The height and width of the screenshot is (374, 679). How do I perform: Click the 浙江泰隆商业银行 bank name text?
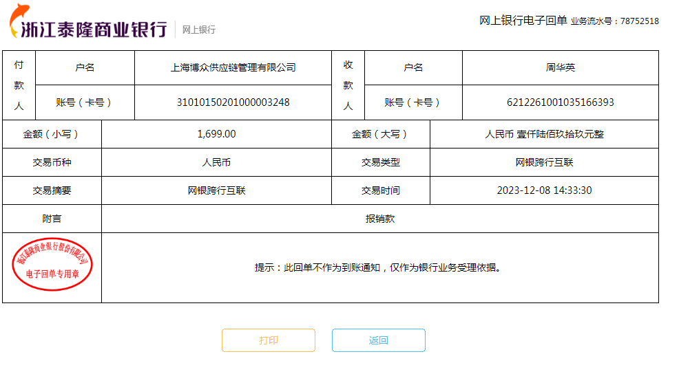point(94,30)
